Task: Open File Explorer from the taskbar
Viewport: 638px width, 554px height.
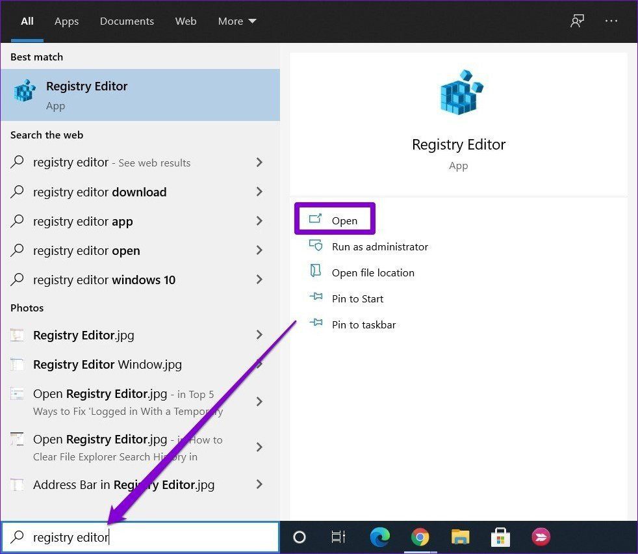Action: (x=460, y=537)
